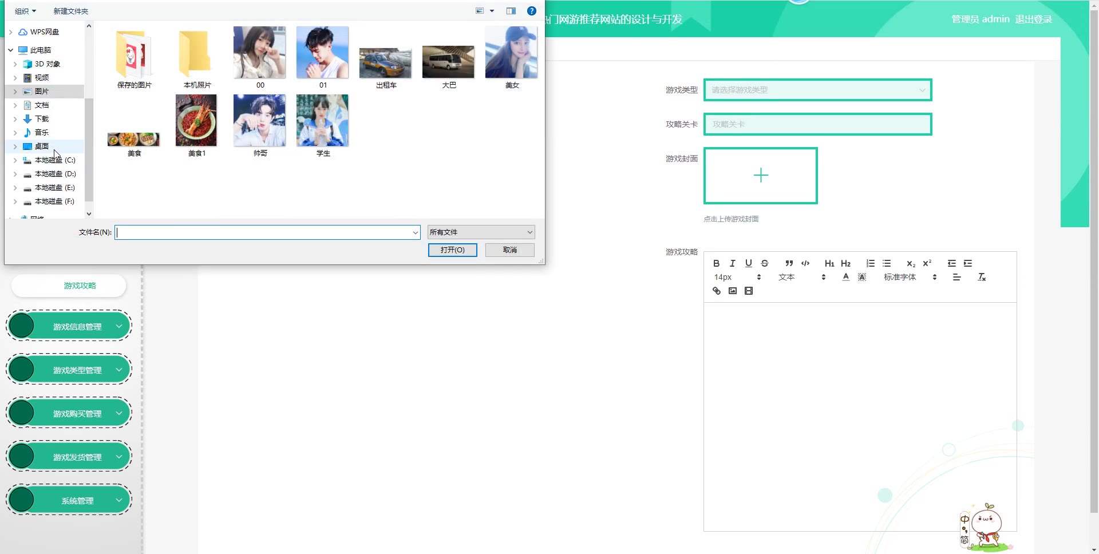Decrease indent in editor
The height and width of the screenshot is (554, 1099).
point(951,263)
